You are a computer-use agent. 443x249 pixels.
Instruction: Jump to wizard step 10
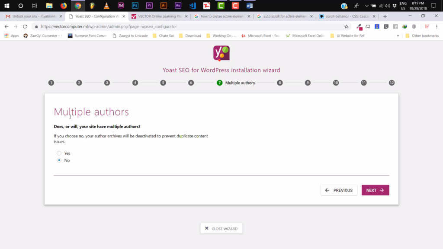pos(336,83)
